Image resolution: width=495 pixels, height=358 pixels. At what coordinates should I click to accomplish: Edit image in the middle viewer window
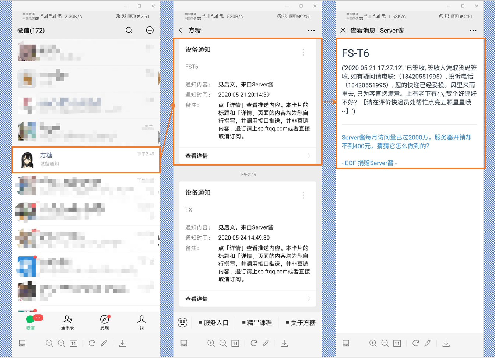(266, 343)
